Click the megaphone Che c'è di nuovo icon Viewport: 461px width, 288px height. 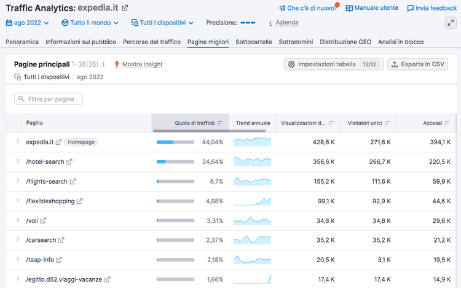tap(282, 8)
